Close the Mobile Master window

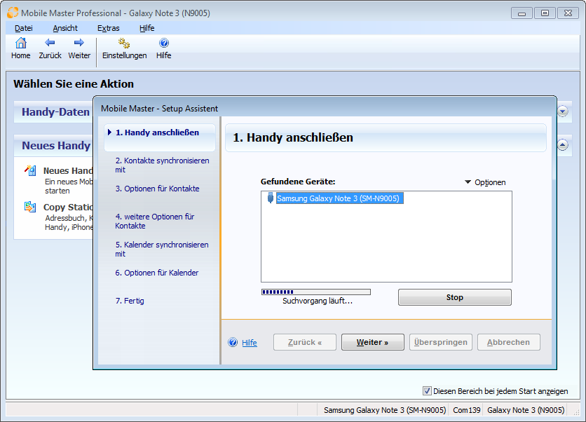point(568,13)
